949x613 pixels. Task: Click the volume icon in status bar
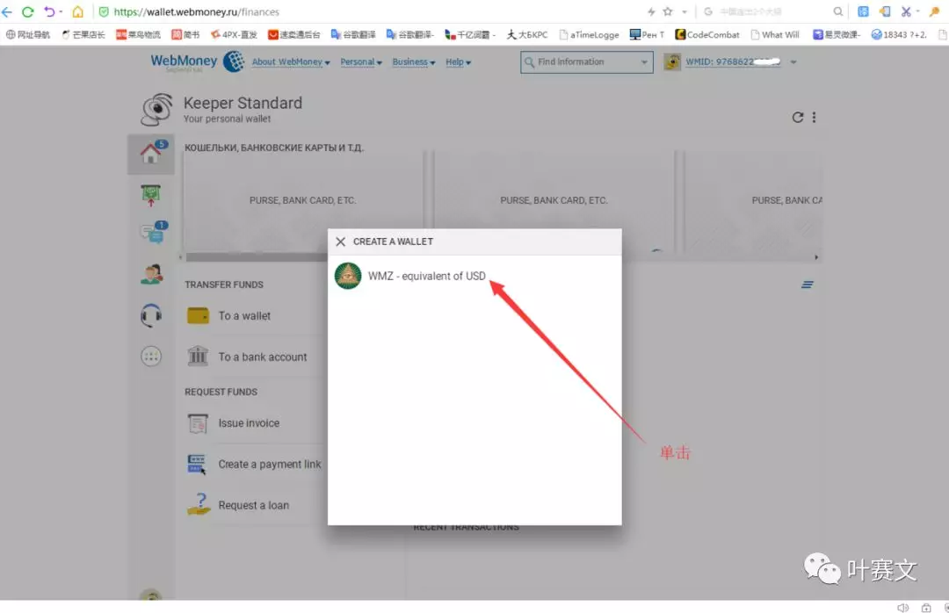click(x=902, y=608)
